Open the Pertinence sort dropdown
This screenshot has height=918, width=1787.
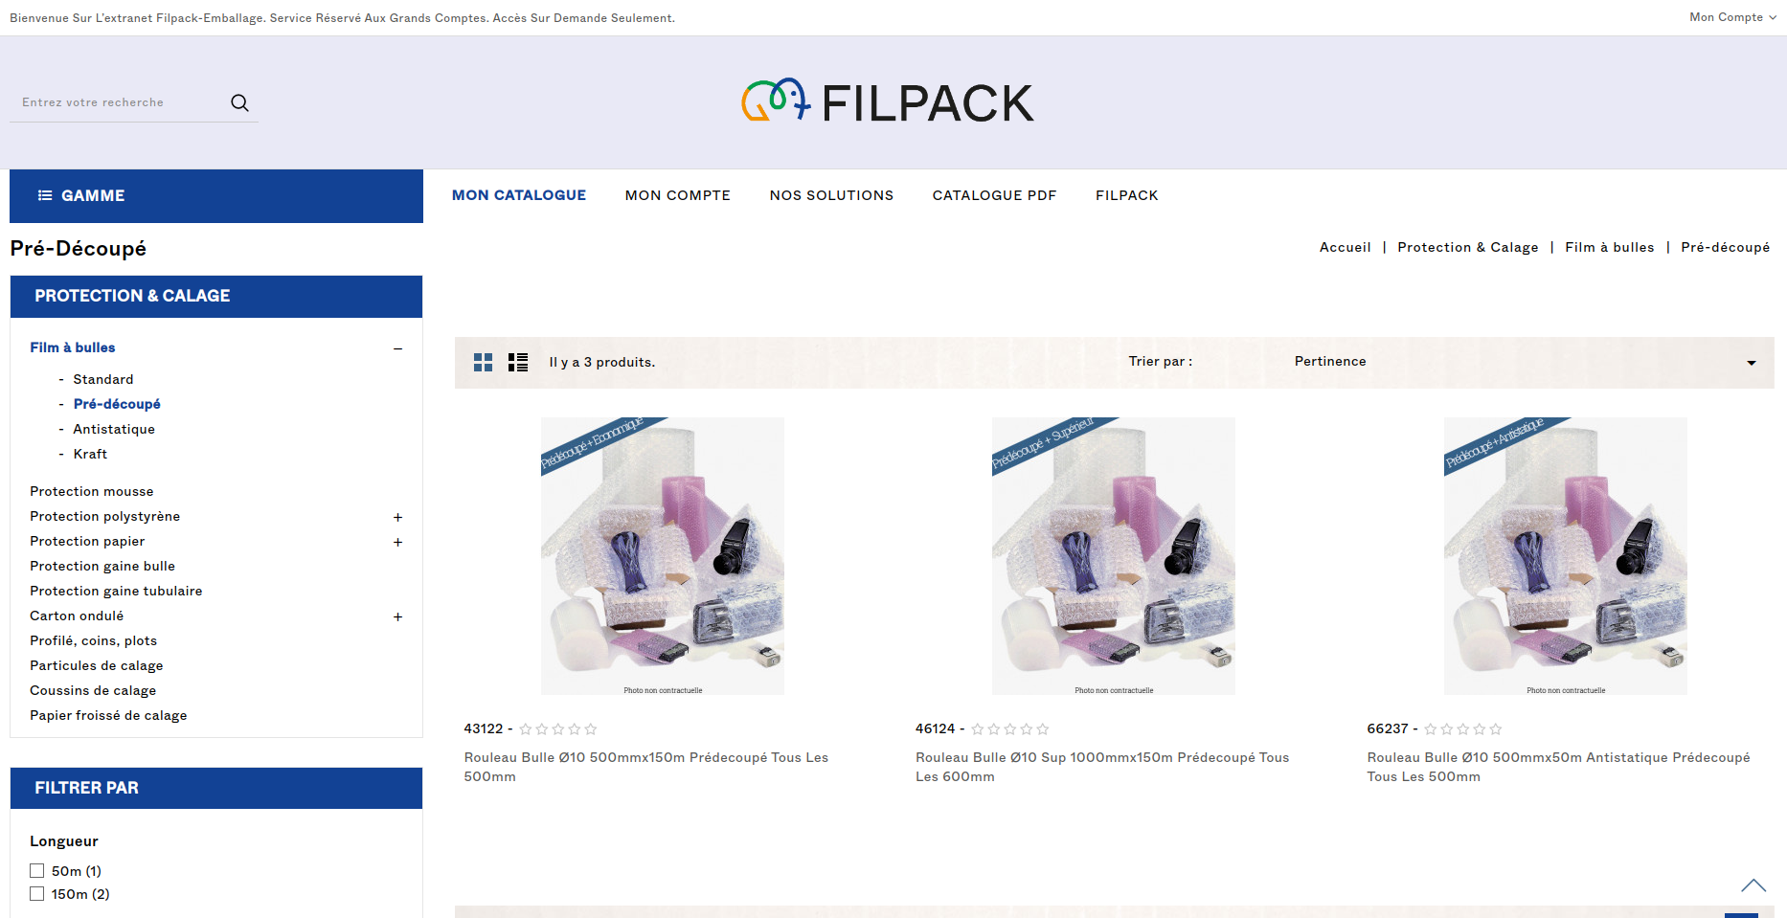click(x=1525, y=362)
